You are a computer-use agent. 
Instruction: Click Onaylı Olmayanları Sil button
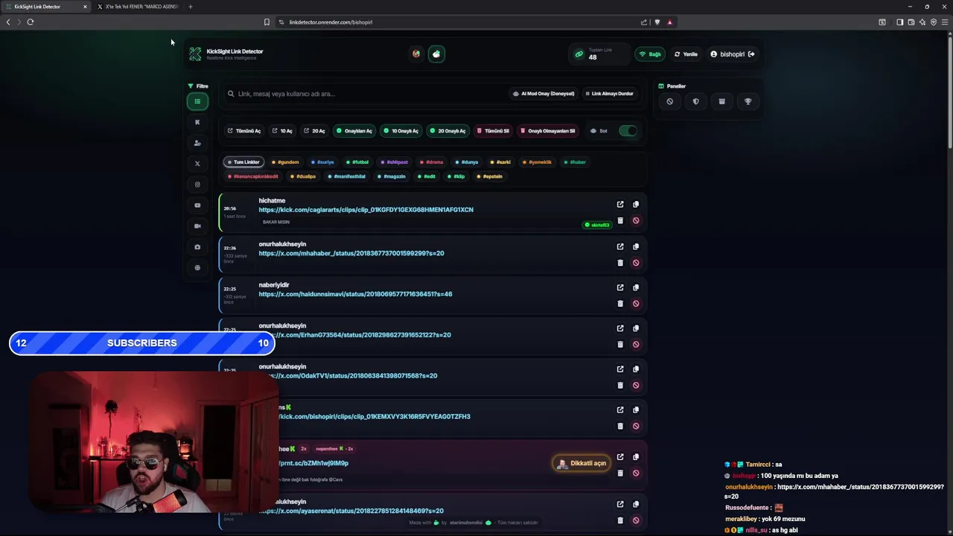(547, 131)
